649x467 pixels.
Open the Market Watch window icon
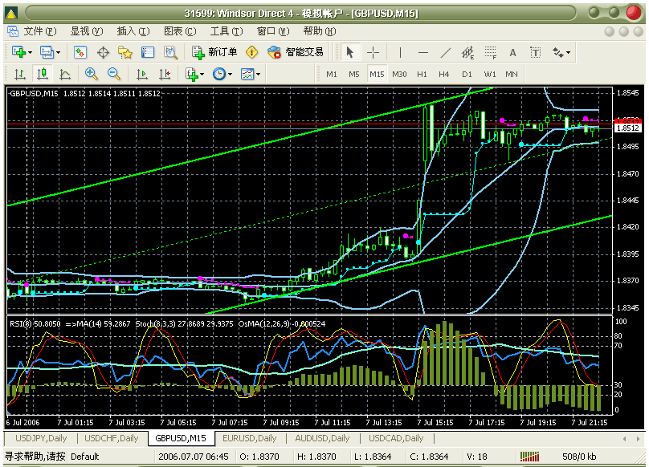(80, 52)
